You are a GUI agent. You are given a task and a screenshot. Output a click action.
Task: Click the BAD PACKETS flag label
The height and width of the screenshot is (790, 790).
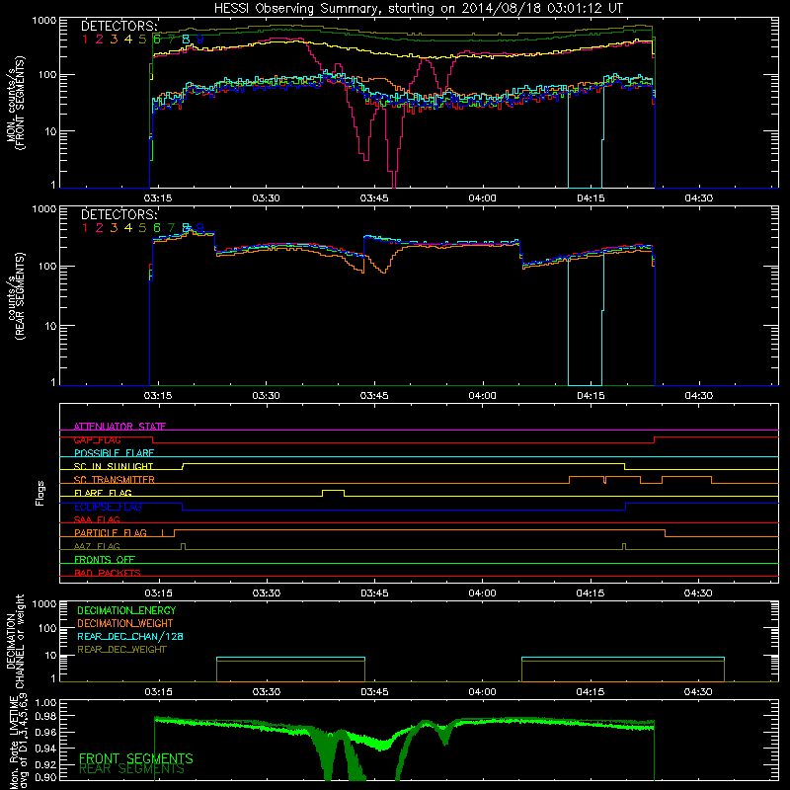tap(108, 573)
